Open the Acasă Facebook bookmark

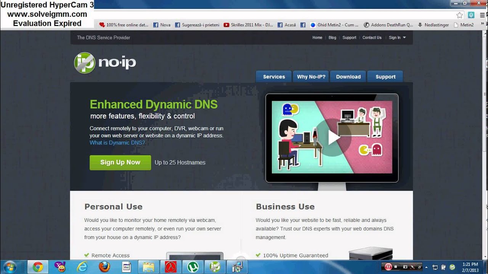[x=287, y=25]
